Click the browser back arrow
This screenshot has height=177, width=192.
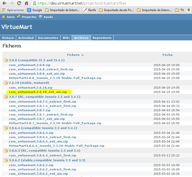pos(4,3)
